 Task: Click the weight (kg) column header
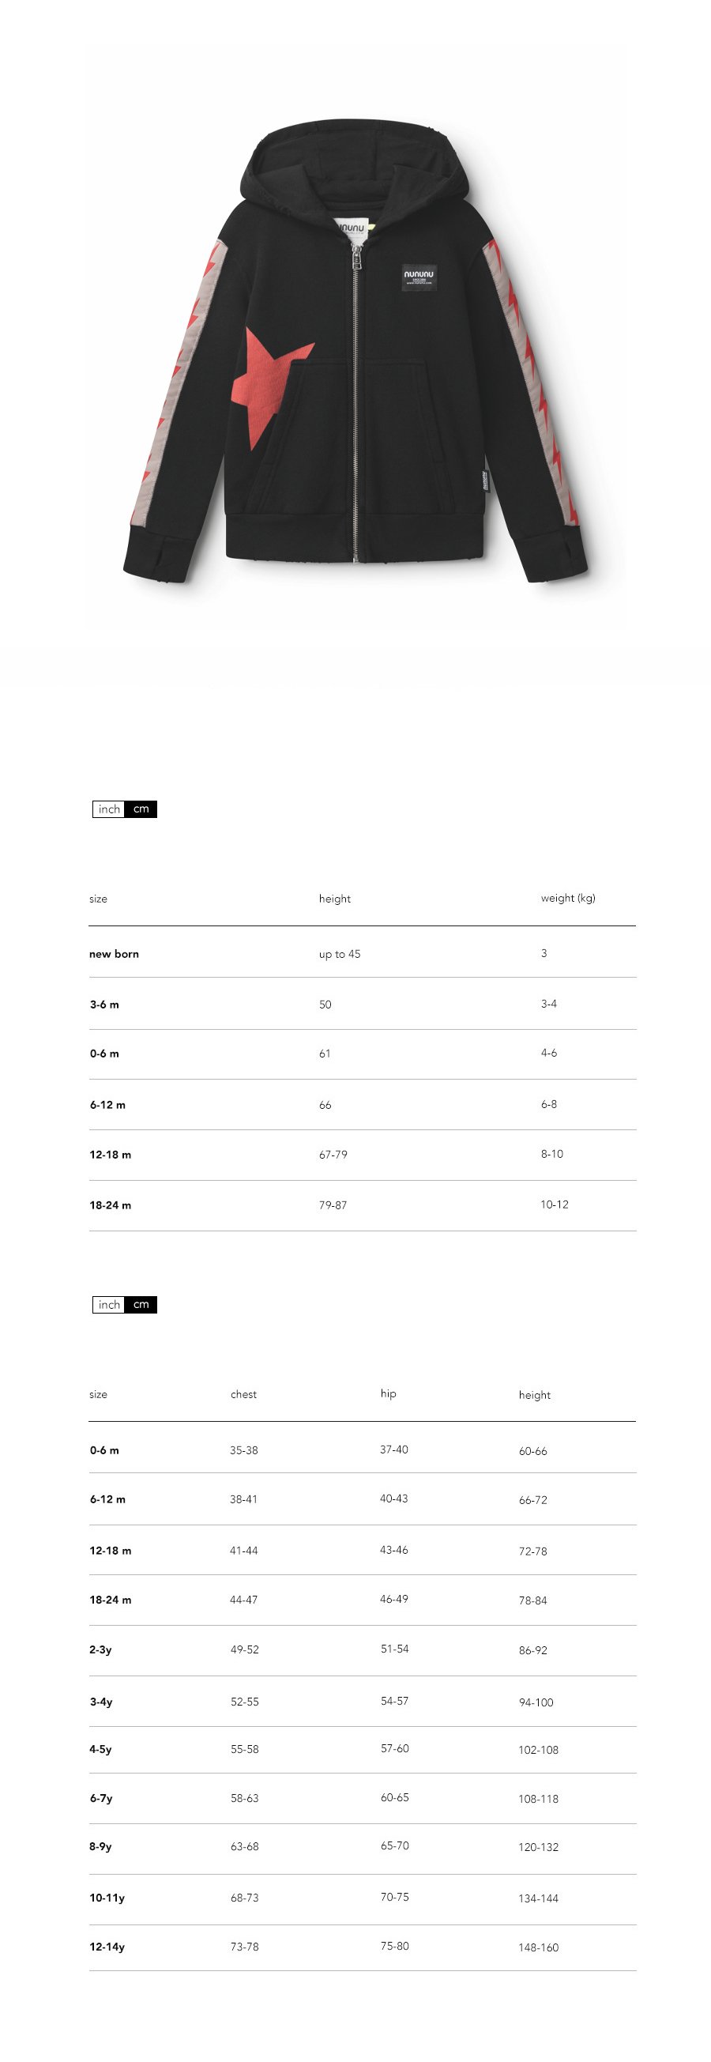[x=568, y=898]
